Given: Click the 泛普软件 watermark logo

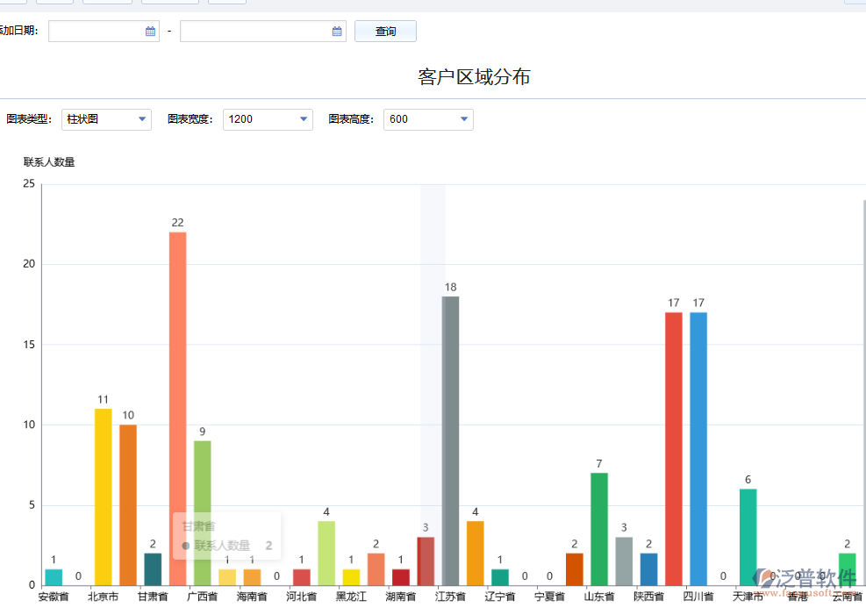Looking at the screenshot, I should (x=803, y=581).
